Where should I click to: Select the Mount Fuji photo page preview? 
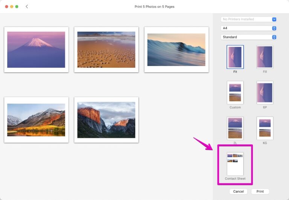[x=36, y=50]
